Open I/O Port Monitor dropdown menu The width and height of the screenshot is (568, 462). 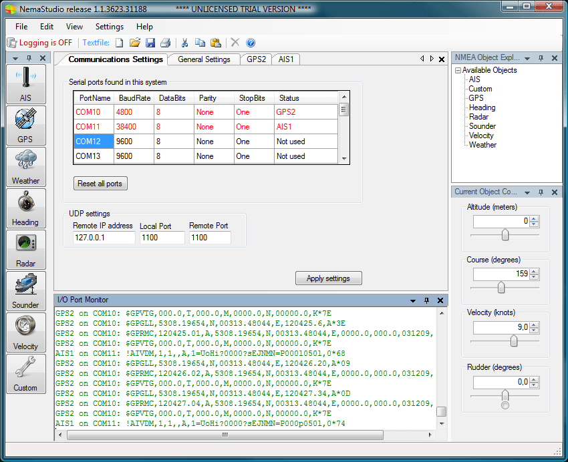pyautogui.click(x=413, y=300)
